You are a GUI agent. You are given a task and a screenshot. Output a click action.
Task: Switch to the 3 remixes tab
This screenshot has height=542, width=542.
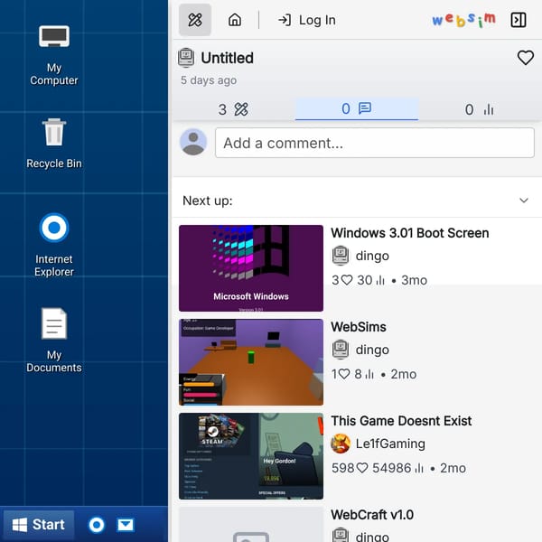click(x=233, y=109)
